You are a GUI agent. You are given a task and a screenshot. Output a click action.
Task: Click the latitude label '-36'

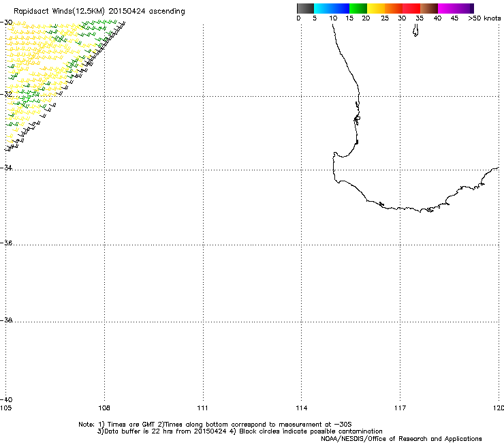pos(6,243)
